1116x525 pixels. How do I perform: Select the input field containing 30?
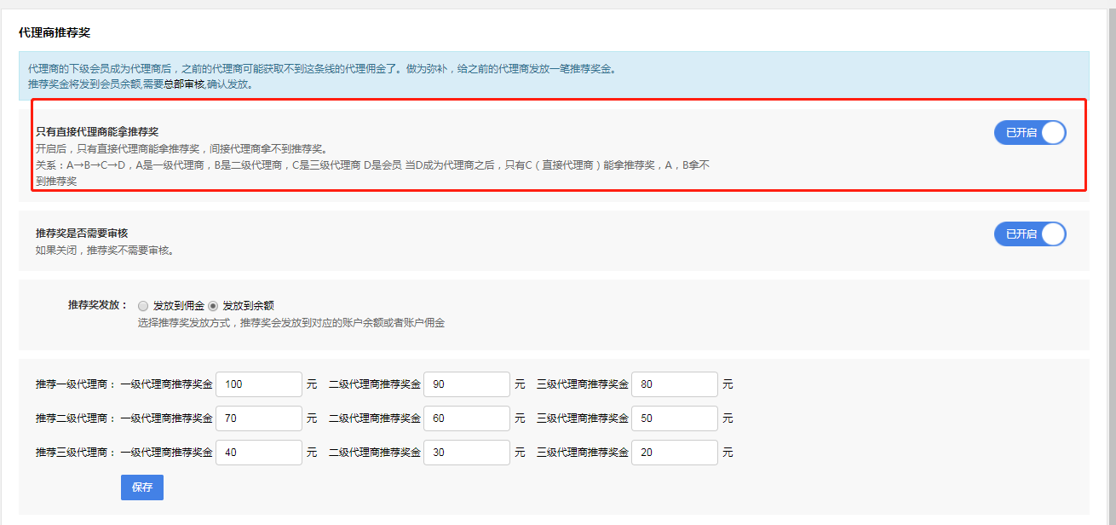[466, 453]
